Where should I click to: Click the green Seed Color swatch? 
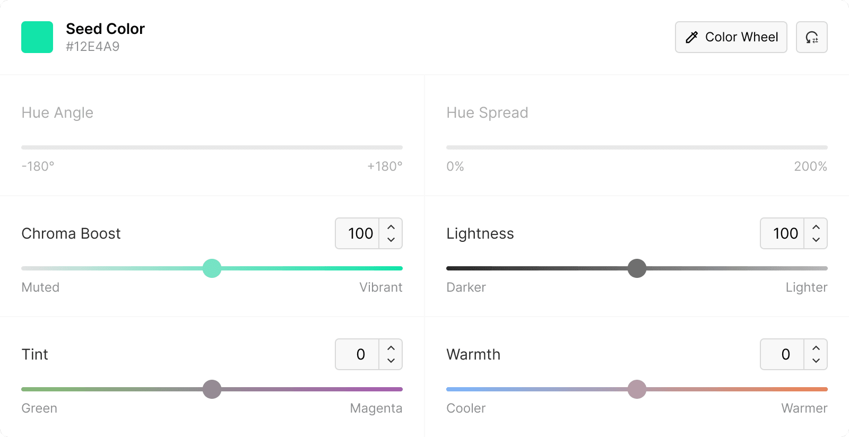coord(37,37)
